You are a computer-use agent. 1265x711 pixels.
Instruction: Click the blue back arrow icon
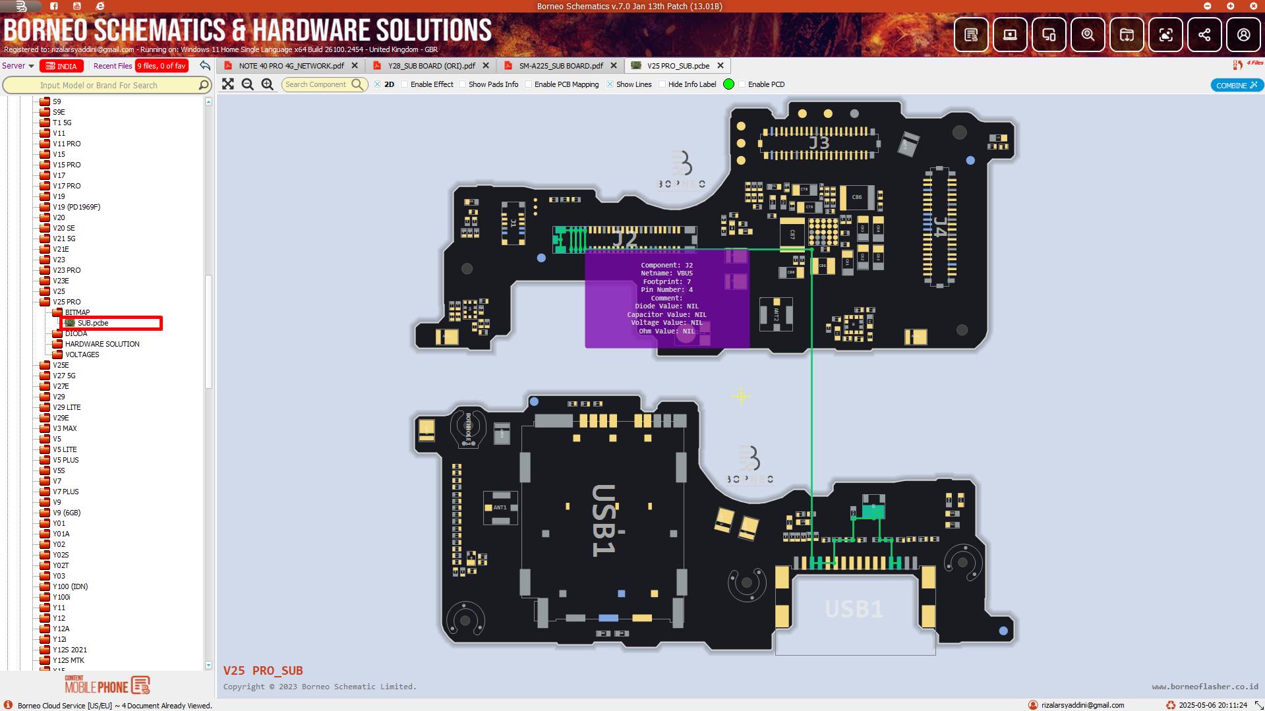tap(205, 66)
